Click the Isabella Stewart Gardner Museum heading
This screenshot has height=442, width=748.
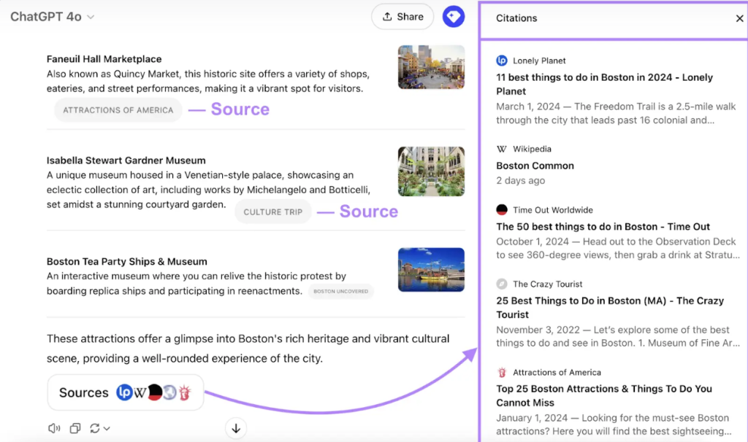click(126, 160)
